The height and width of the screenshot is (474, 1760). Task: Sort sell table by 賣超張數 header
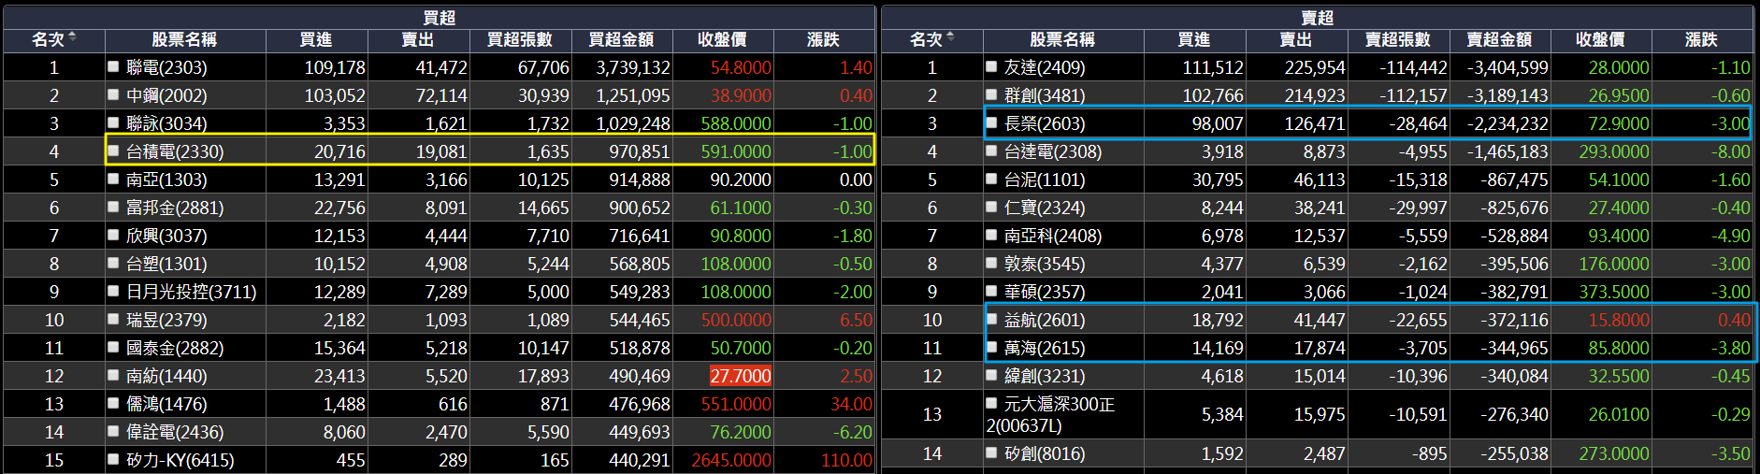(1398, 39)
